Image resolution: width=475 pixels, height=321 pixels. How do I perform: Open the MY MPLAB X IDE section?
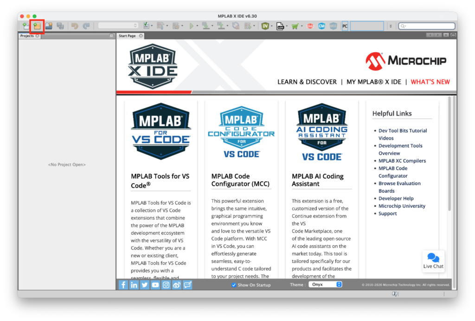coord(373,82)
